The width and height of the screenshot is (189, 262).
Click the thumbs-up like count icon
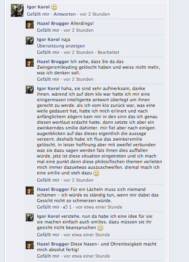coord(65,207)
